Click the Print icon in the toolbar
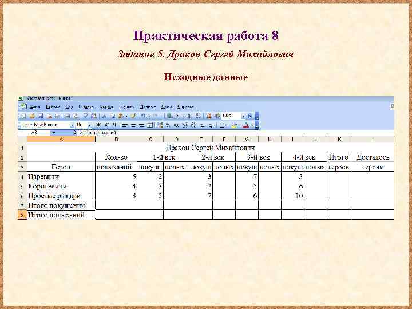The image size is (412, 309). click(67, 116)
